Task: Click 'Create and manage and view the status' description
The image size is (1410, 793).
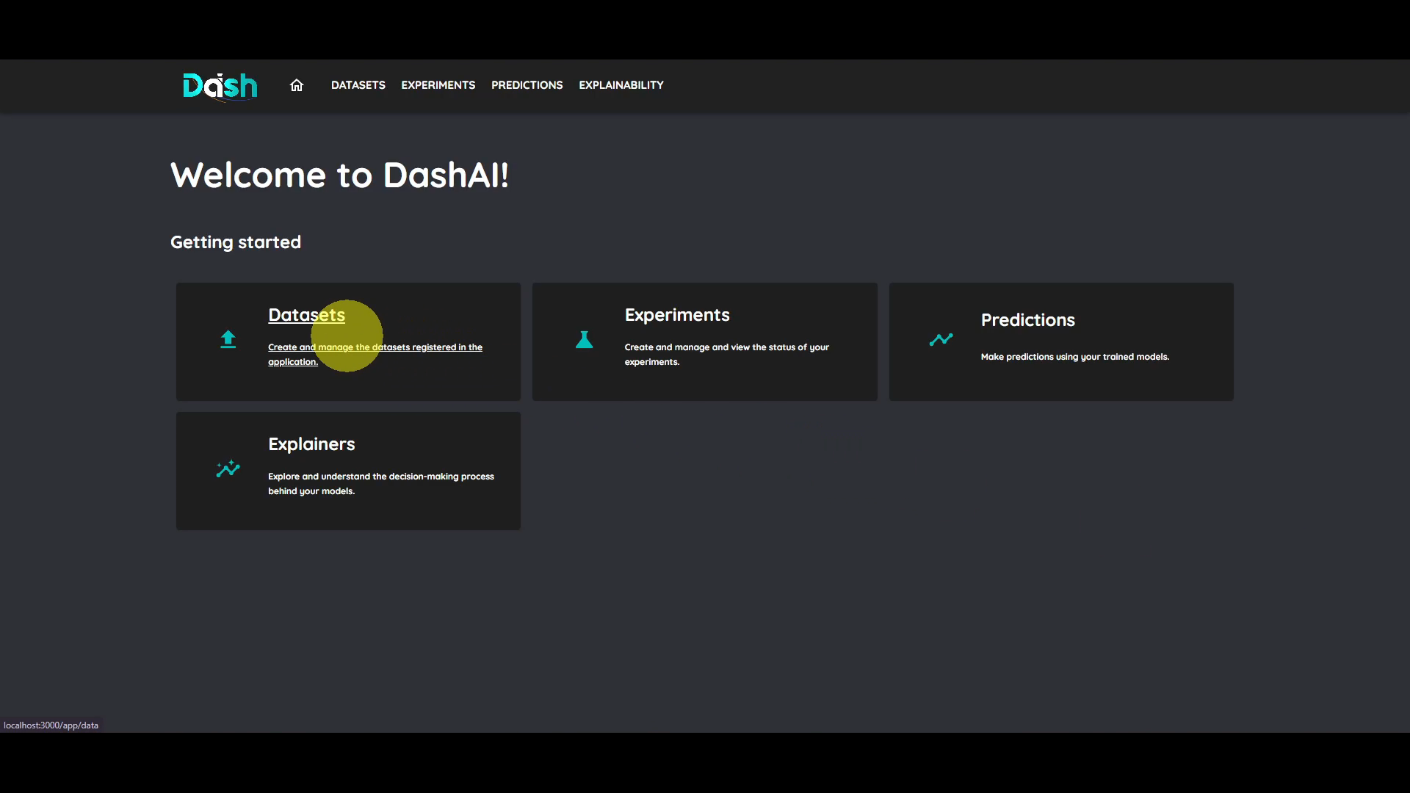Action: click(x=727, y=355)
